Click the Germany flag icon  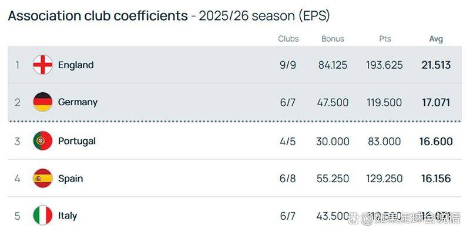tap(43, 102)
